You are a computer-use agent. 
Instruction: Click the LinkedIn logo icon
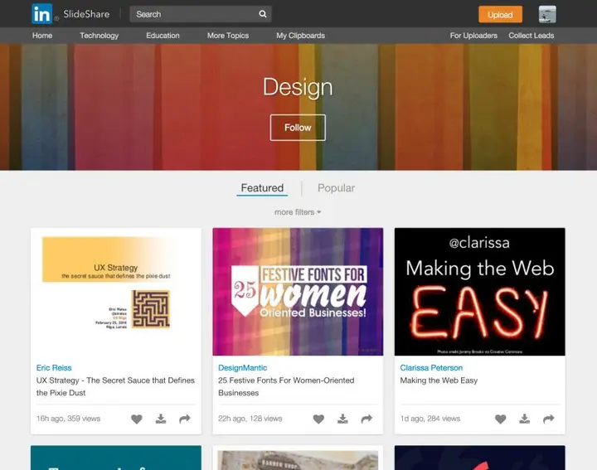[42, 14]
